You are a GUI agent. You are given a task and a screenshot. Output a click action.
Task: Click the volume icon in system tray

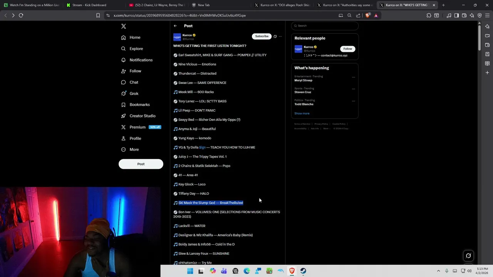pyautogui.click(x=469, y=271)
